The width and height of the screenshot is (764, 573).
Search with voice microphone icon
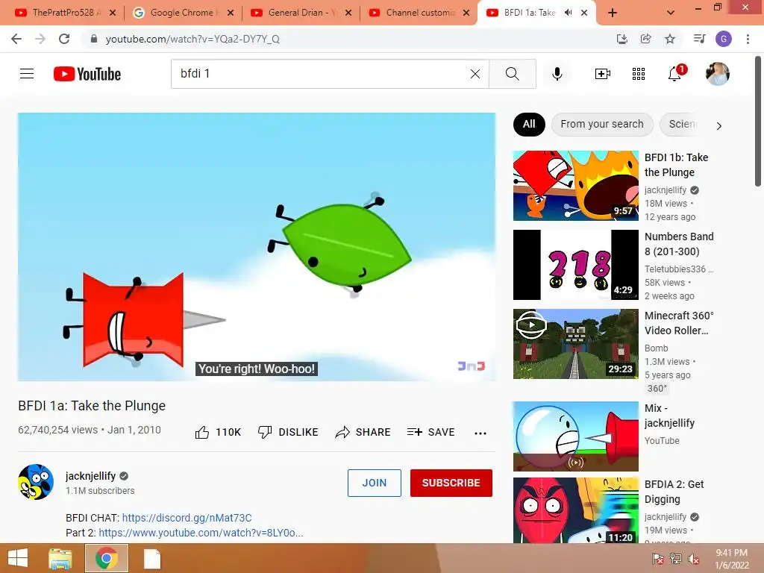coord(557,74)
